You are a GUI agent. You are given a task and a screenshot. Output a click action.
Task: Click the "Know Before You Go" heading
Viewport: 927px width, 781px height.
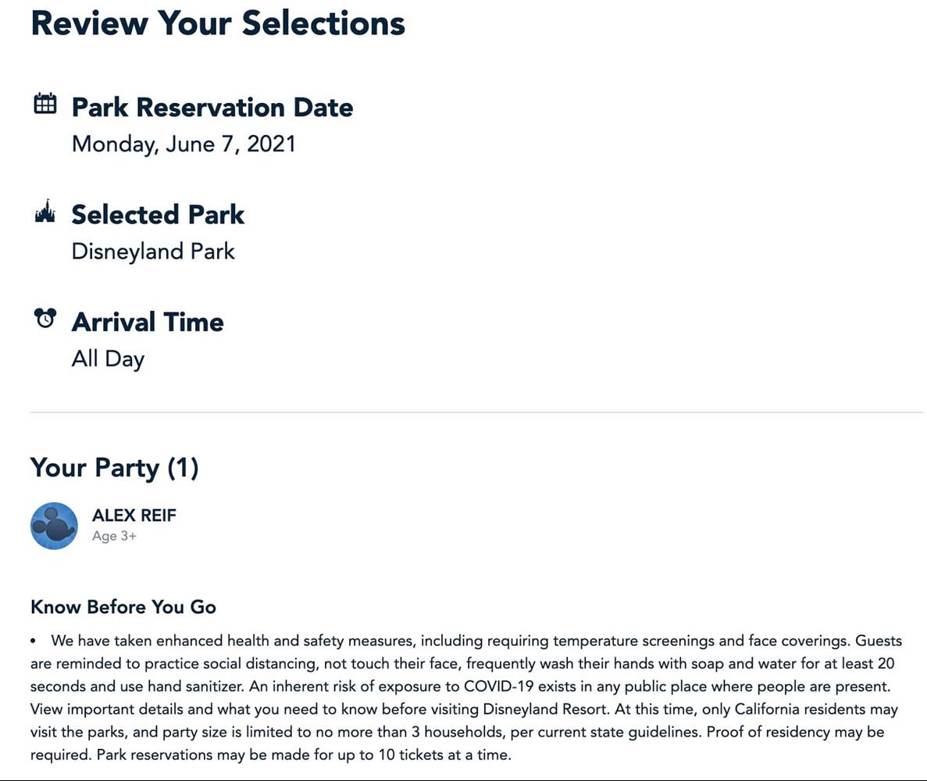(123, 607)
